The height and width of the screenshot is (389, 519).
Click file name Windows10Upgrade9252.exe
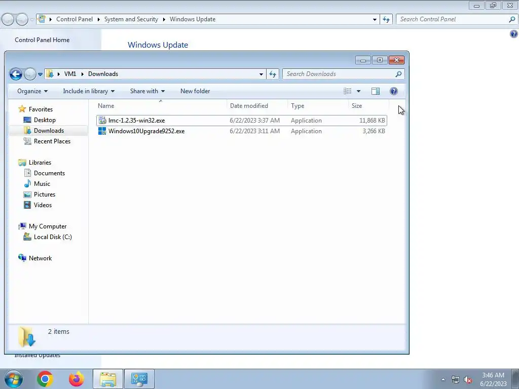146,131
